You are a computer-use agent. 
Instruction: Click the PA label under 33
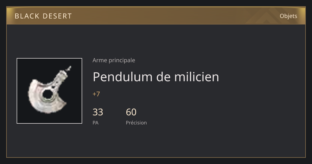[x=95, y=123]
